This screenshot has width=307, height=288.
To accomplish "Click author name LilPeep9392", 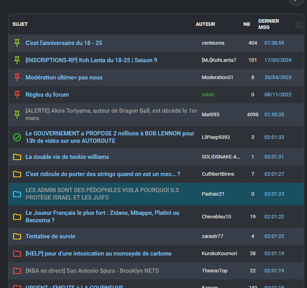I will [x=216, y=137].
